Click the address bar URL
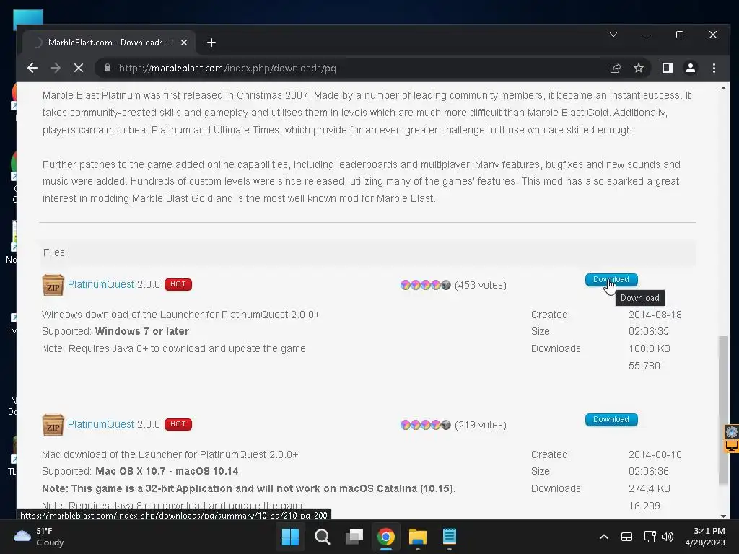This screenshot has width=739, height=554. (x=227, y=68)
